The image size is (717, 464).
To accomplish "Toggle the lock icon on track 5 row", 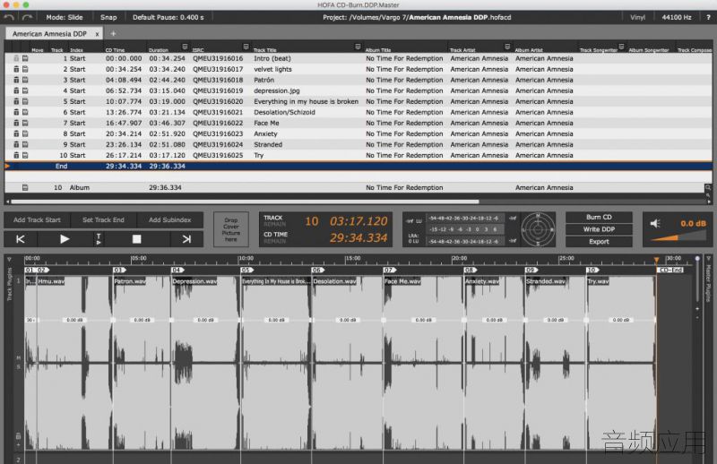I will tap(16, 101).
